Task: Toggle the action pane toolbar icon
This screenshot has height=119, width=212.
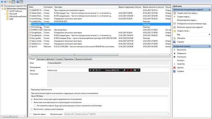Action: point(21,2)
